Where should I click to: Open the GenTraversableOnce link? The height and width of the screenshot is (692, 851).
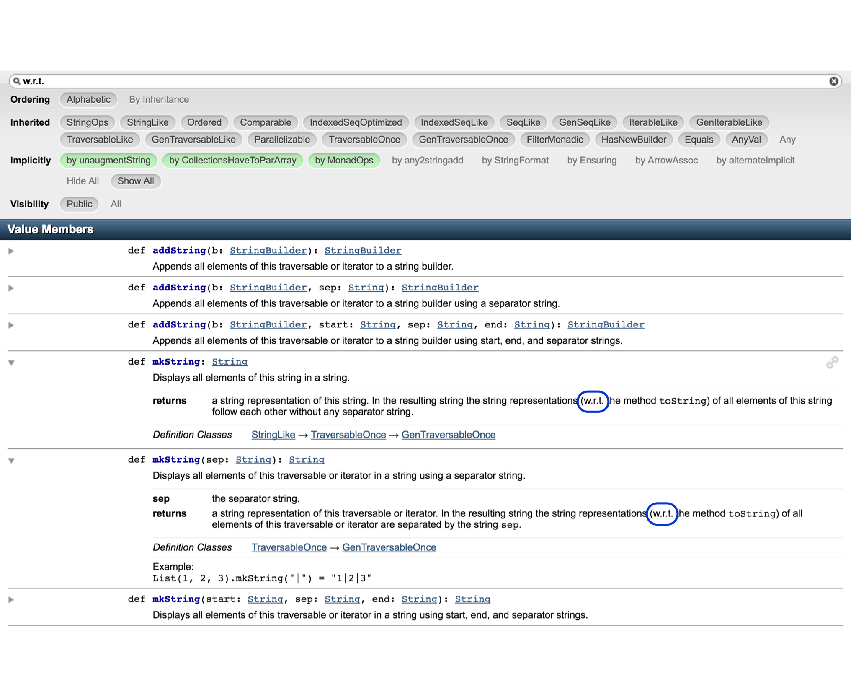point(449,435)
